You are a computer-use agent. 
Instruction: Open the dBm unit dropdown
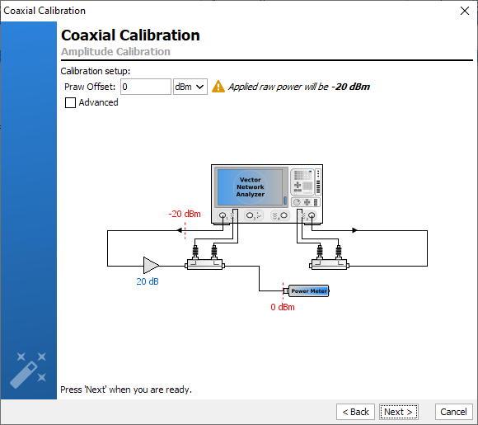[190, 87]
